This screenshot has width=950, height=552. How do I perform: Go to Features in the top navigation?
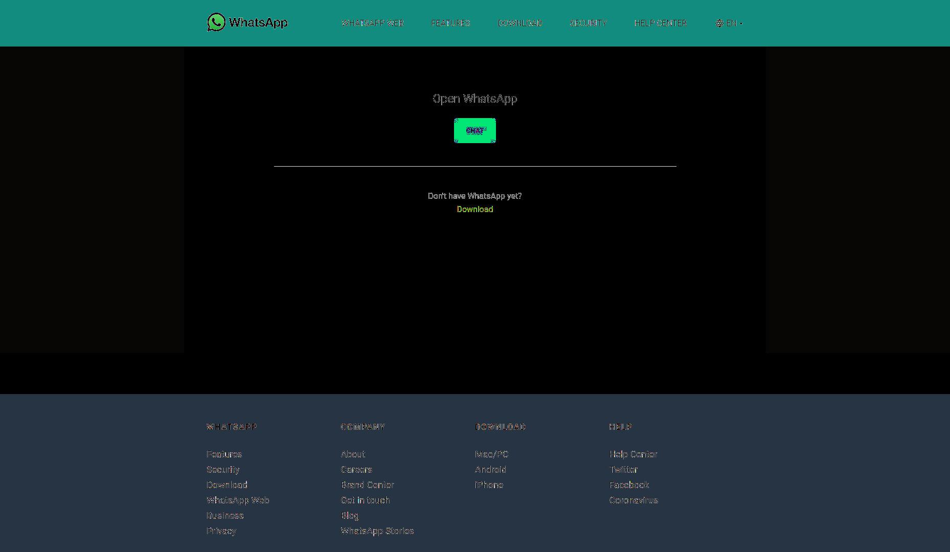click(450, 23)
